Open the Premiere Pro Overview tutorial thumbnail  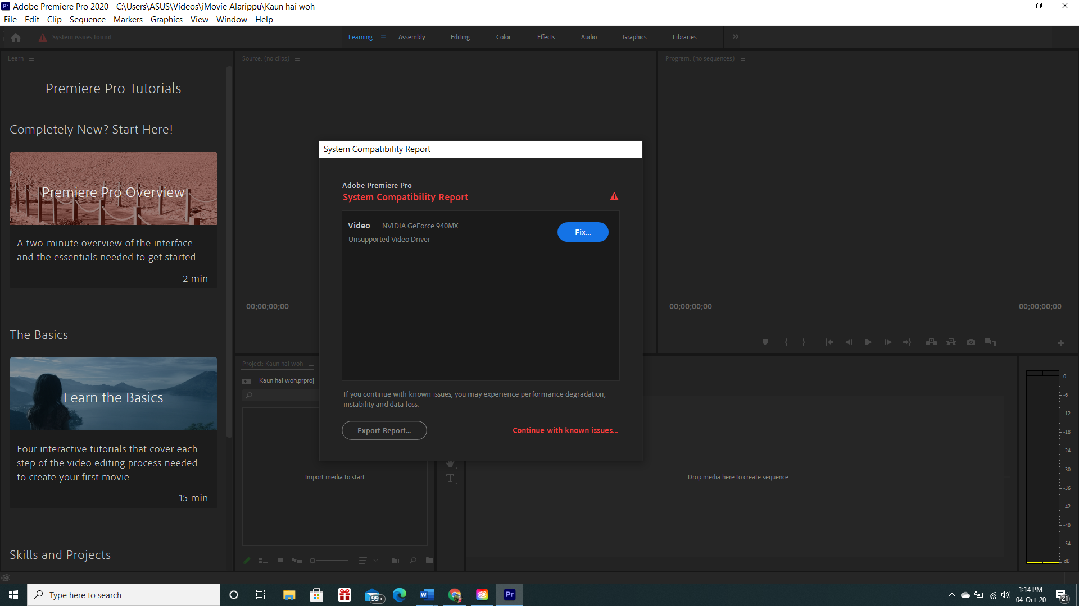point(114,189)
